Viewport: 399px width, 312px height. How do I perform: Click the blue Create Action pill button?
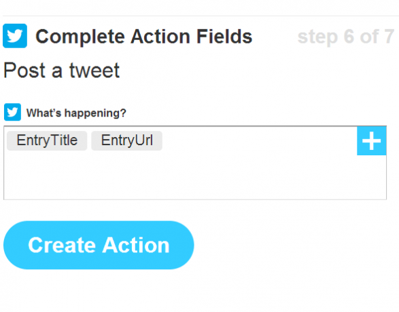click(99, 245)
